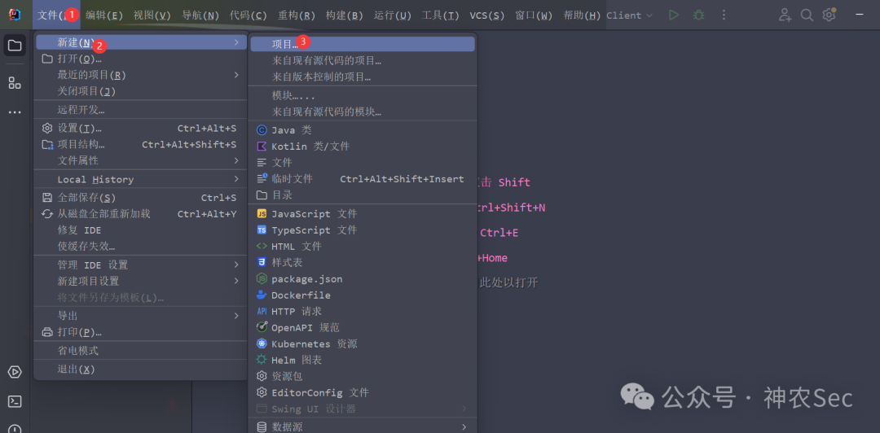Viewport: 880px width, 433px height.
Task: Open the 窗口(W) menu
Action: coord(534,15)
